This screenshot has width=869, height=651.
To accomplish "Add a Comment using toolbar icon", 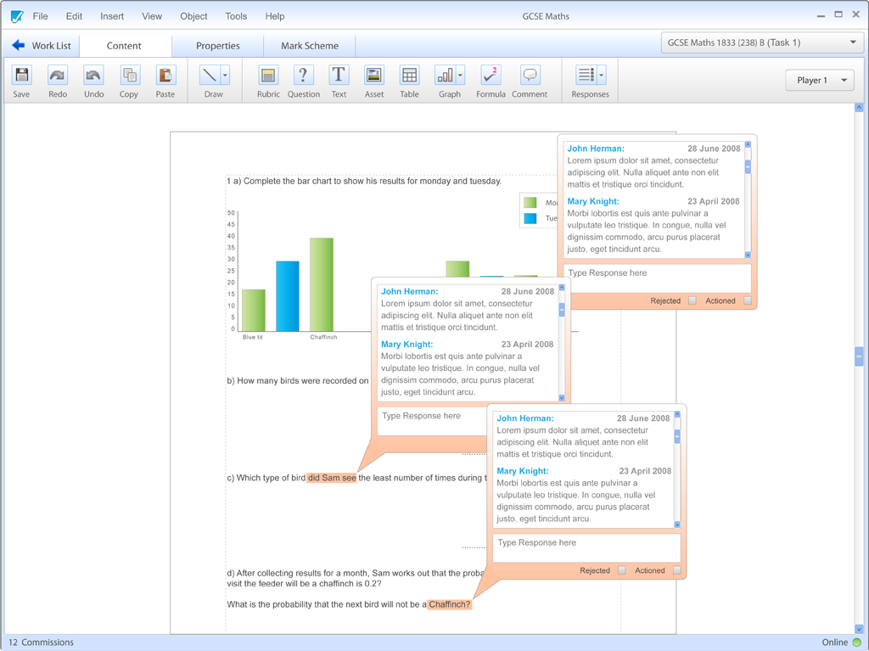I will tap(530, 76).
